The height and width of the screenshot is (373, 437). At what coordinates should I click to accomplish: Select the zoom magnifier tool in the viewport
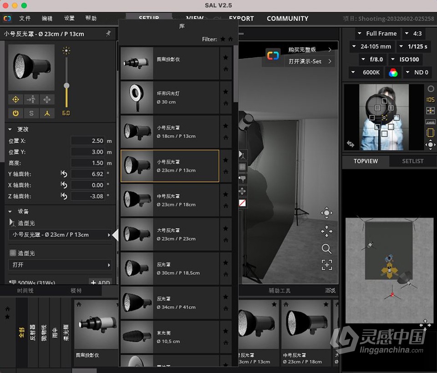click(326, 249)
